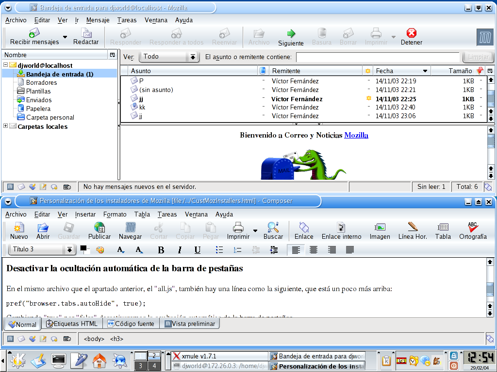Open column picker in message list header
Screen dimensions: 497x372
click(490, 71)
